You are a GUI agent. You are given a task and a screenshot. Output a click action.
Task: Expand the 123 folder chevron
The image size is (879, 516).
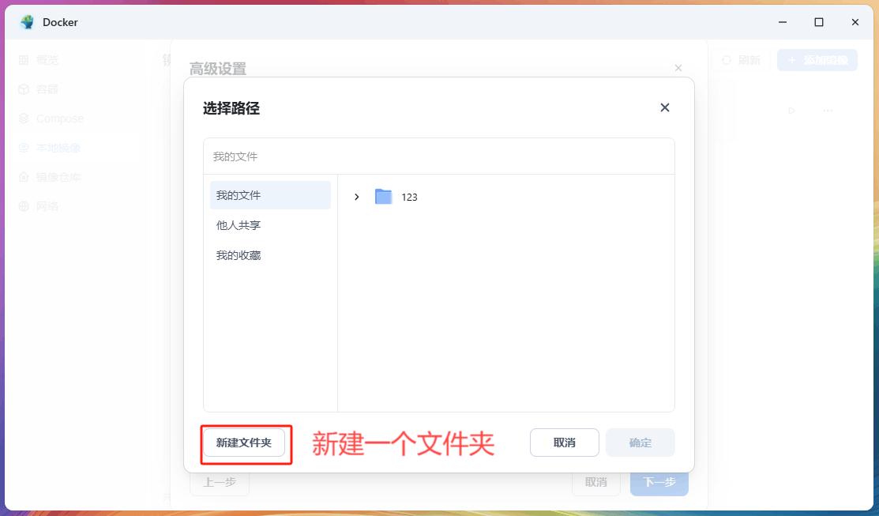[357, 197]
